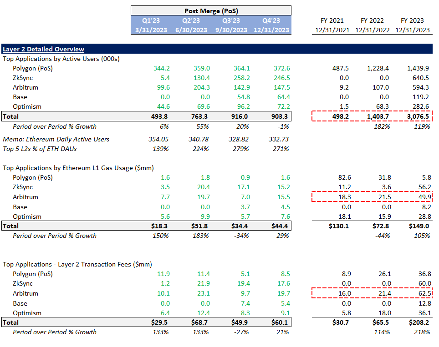Click the ZkSync gas Q2'23 value 20.4
Viewport: 439px width, 347px height.
point(204,187)
